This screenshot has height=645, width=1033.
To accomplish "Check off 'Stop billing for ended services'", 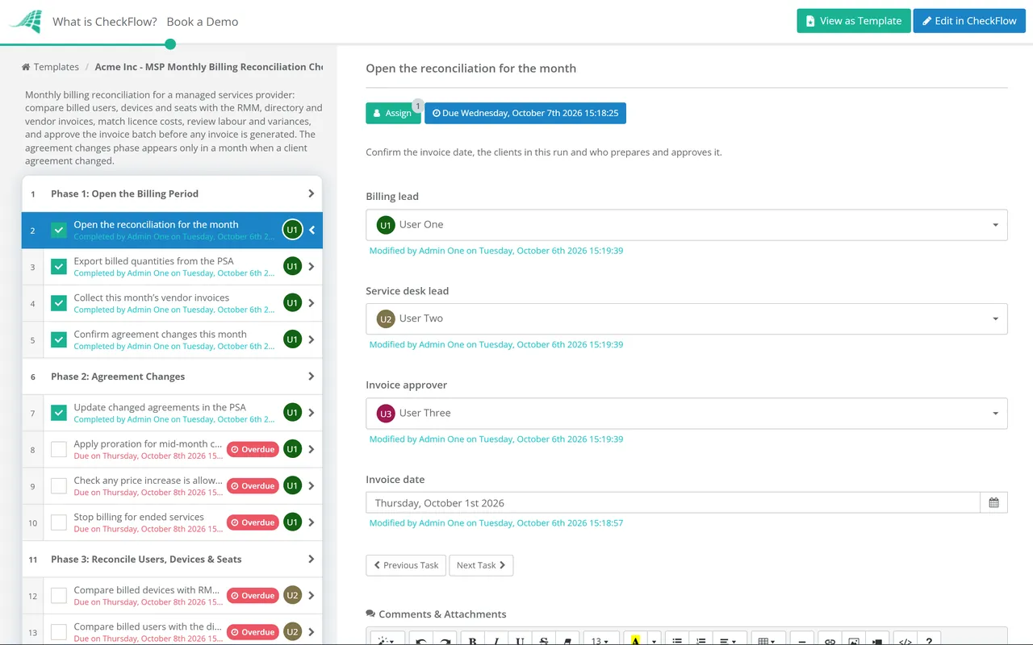I will [59, 522].
